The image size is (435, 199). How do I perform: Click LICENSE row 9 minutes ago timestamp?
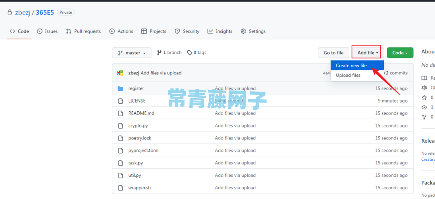click(393, 101)
